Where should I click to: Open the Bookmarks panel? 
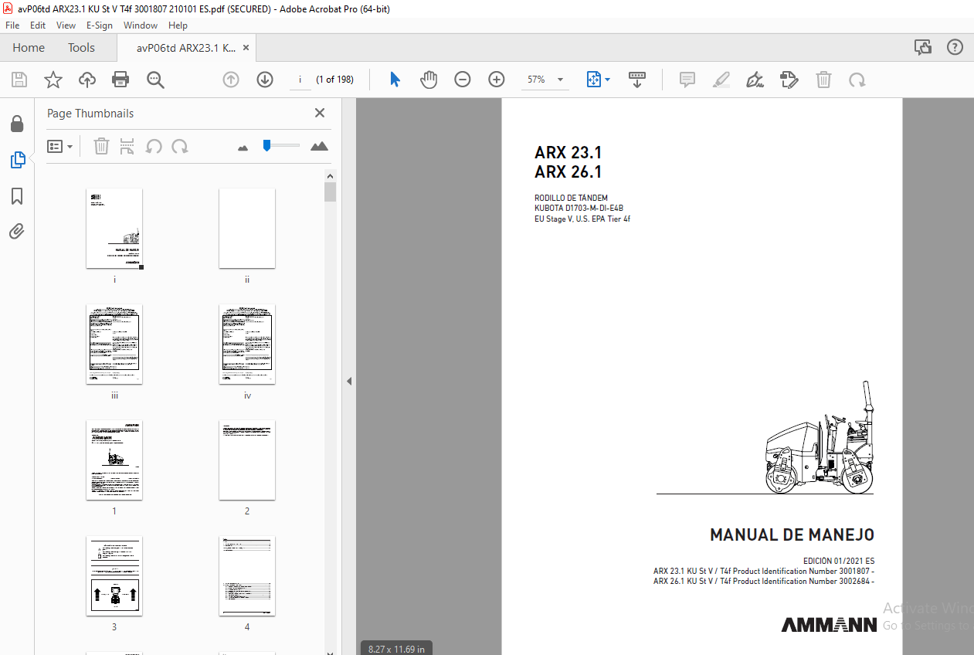pos(17,196)
